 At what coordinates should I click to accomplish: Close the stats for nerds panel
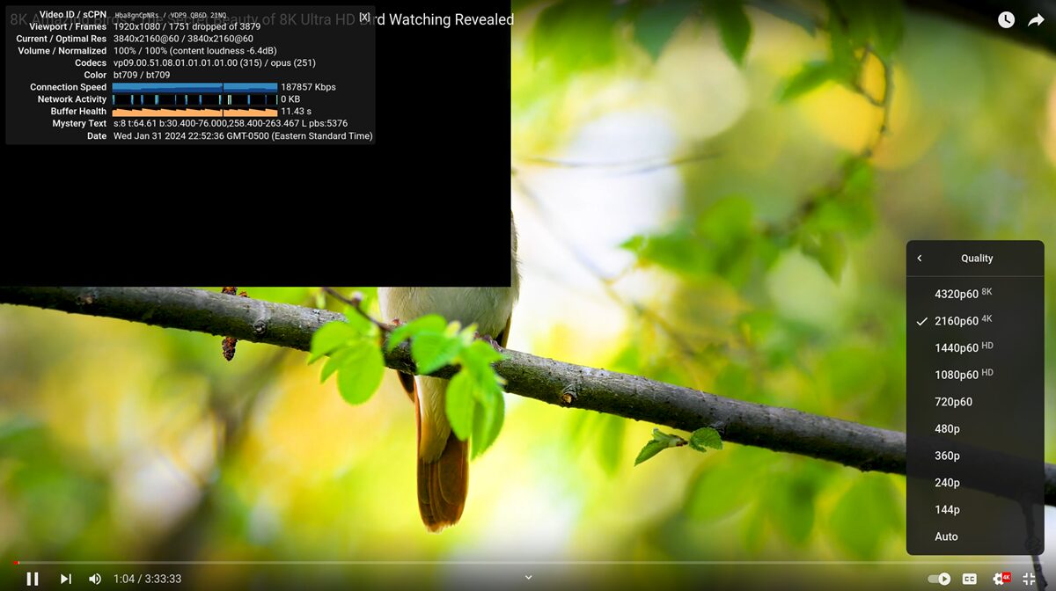point(364,17)
